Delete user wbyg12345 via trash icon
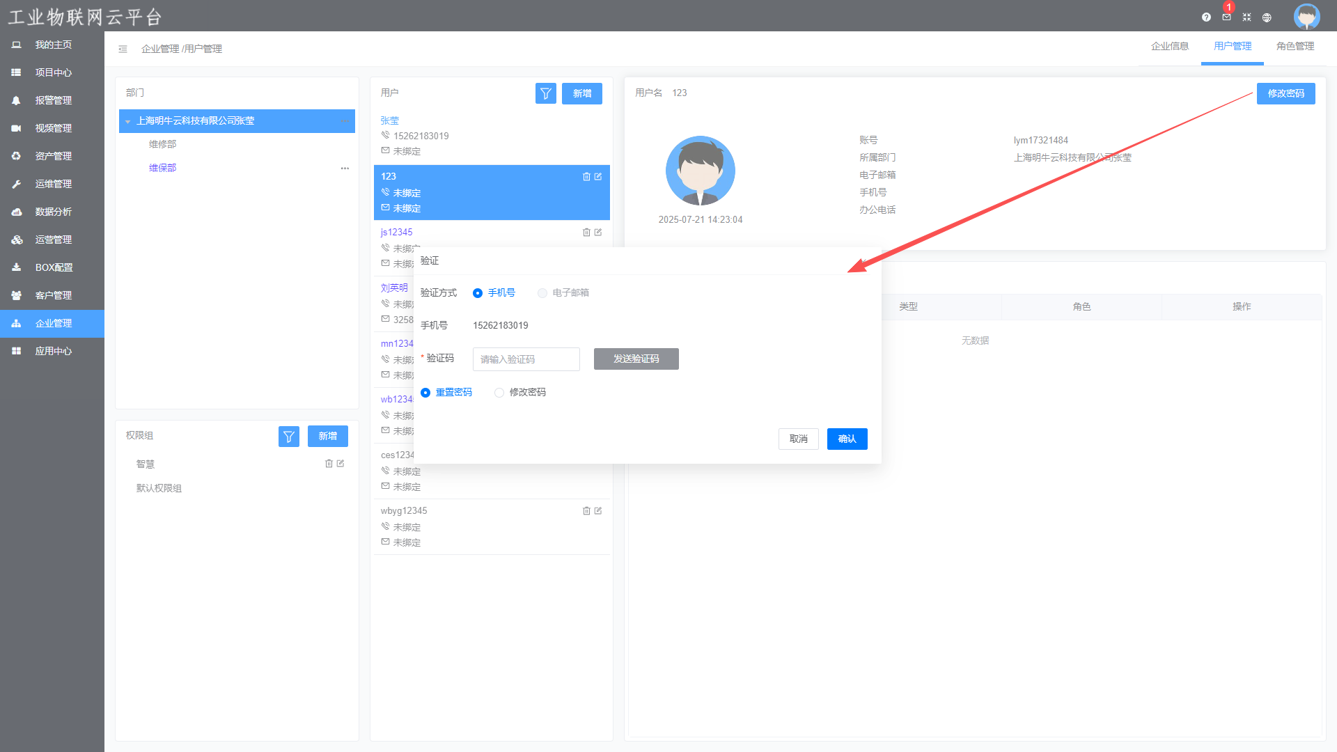Screen dimensions: 1337x752 (x=586, y=511)
